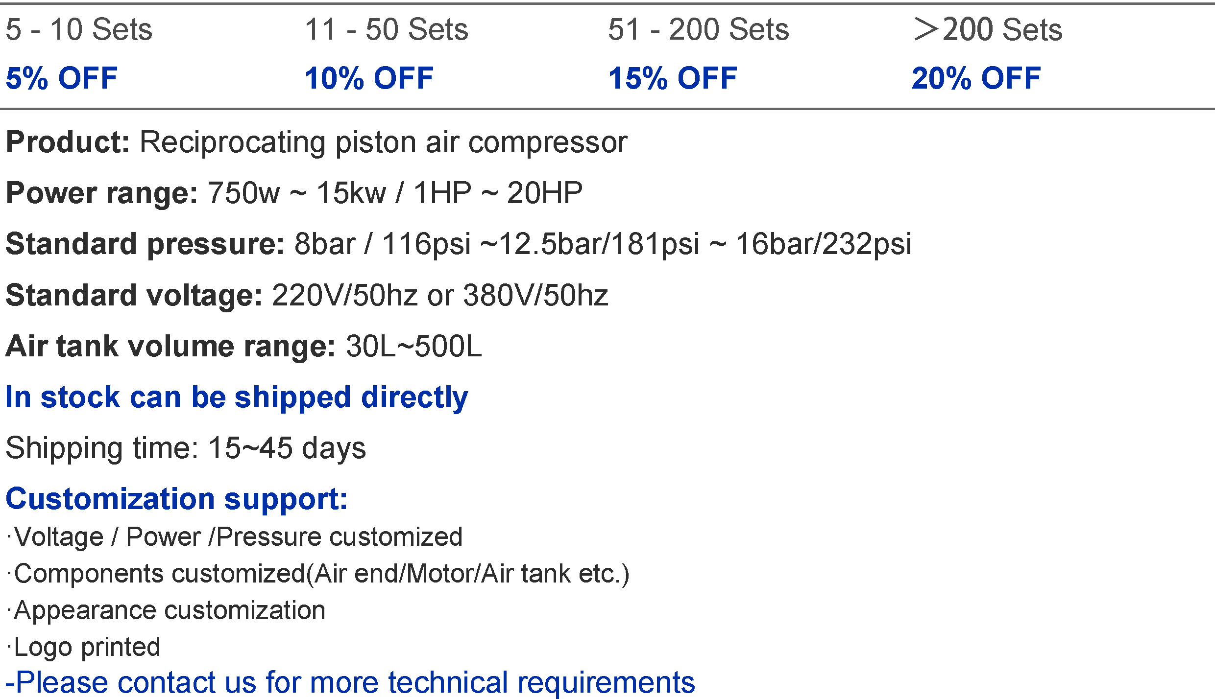Click the Power range specification line

point(294,193)
